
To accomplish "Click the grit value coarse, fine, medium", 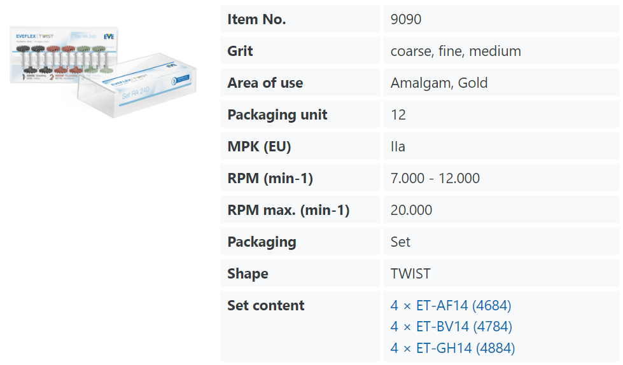I will [x=456, y=51].
